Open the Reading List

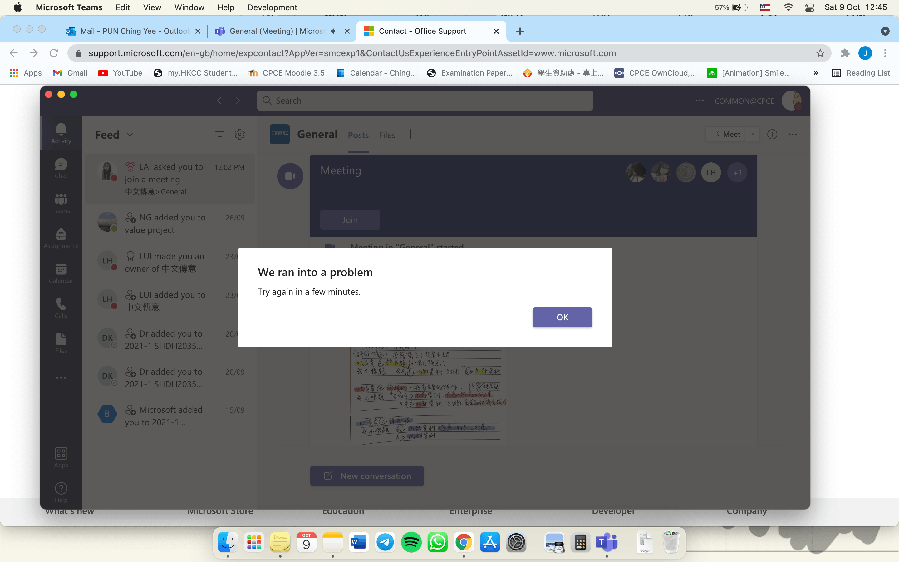tap(861, 73)
